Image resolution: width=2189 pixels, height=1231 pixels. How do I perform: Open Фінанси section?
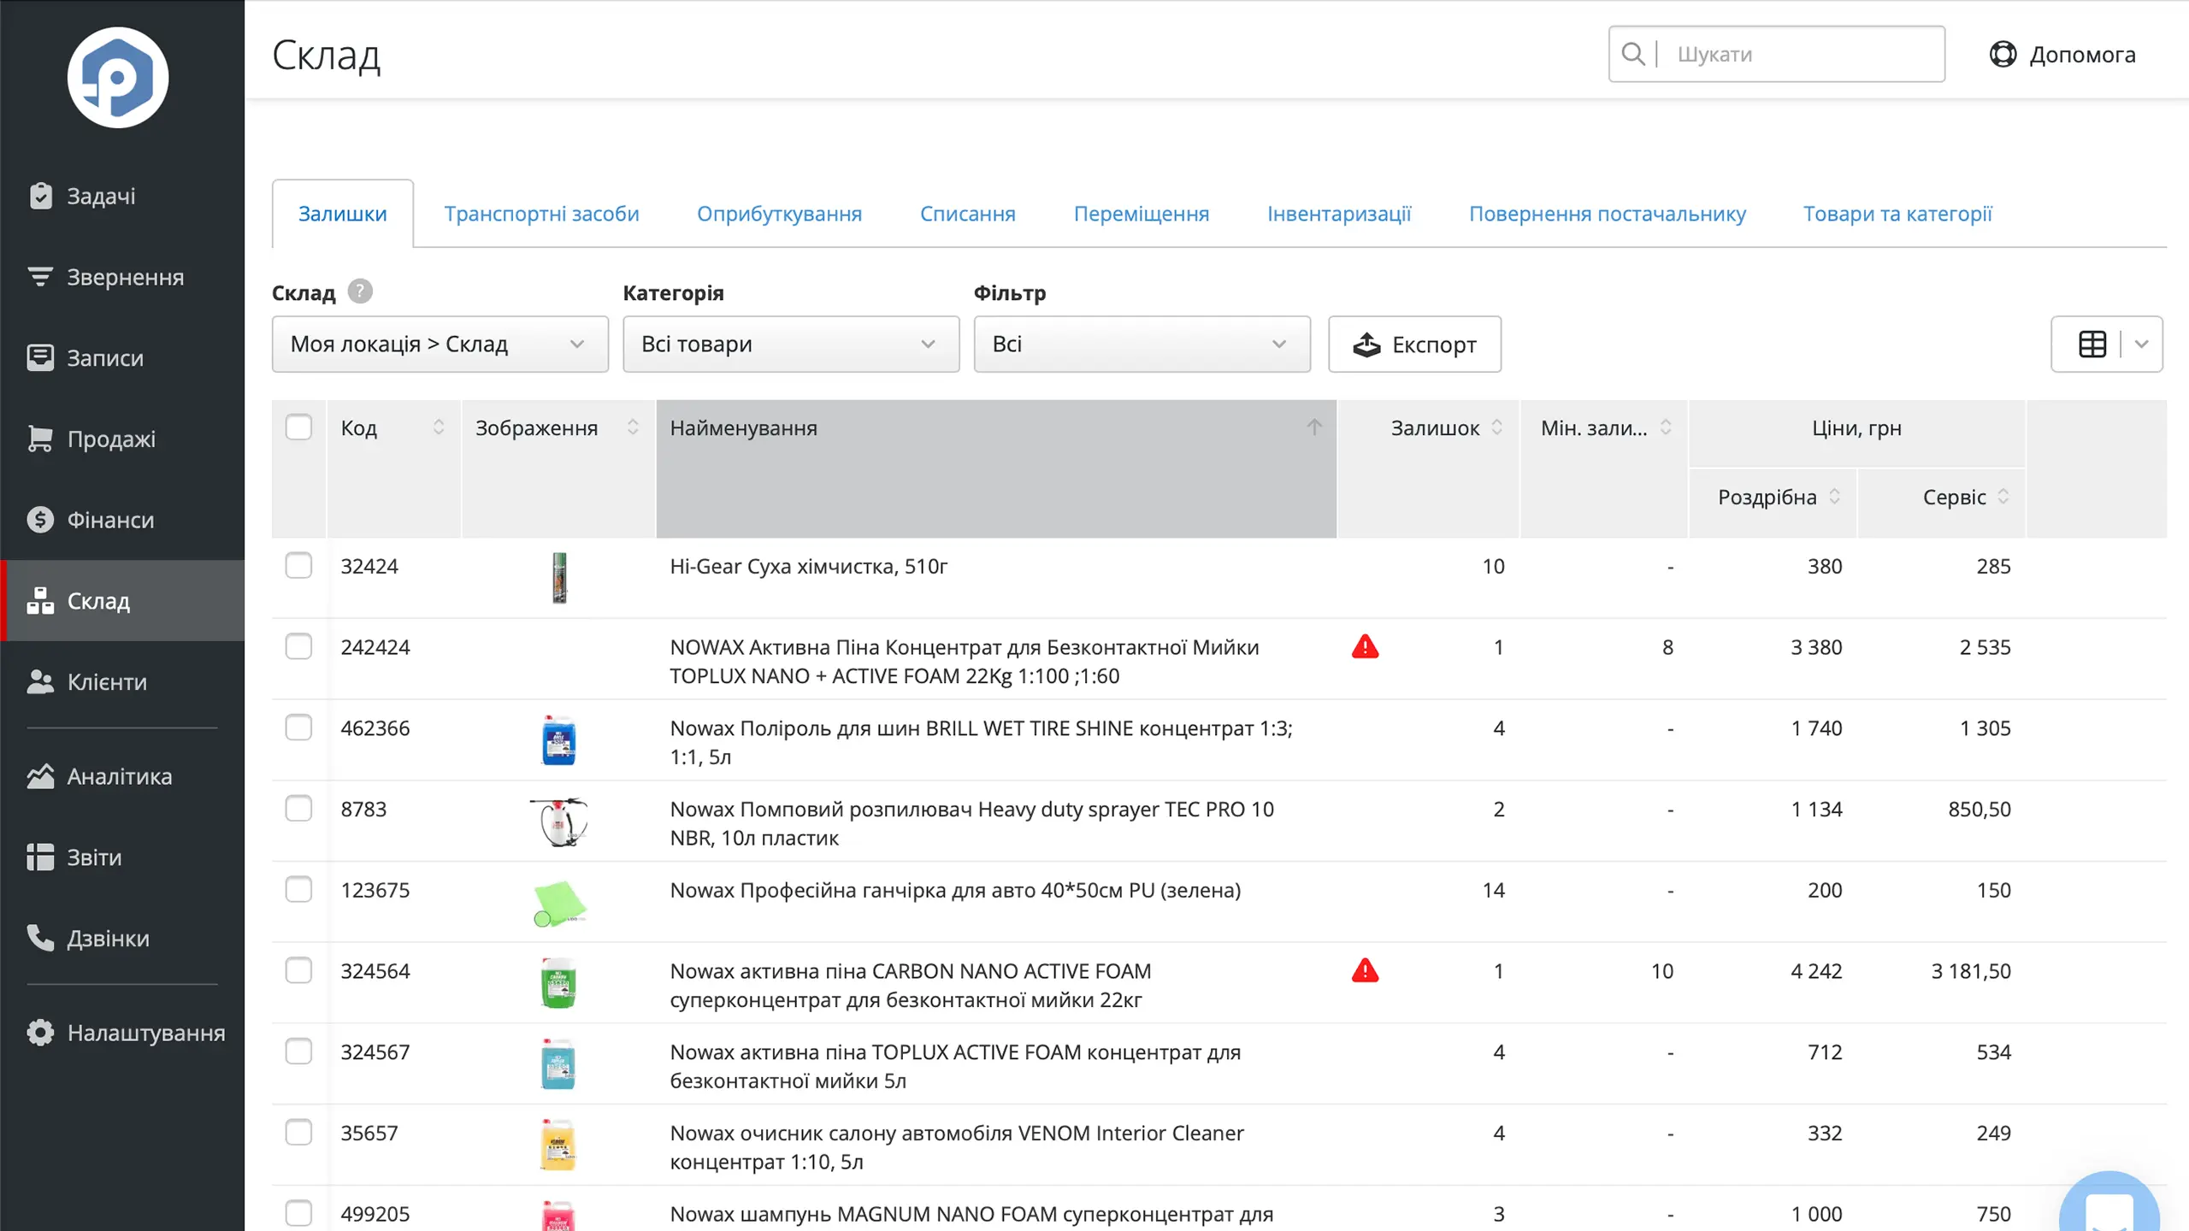pyautogui.click(x=122, y=520)
